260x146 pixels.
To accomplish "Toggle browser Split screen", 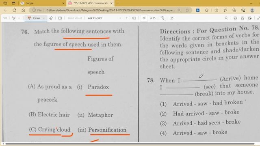I will [x=217, y=10].
